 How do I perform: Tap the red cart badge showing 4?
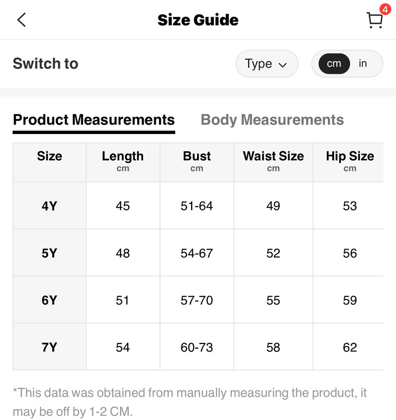click(385, 9)
